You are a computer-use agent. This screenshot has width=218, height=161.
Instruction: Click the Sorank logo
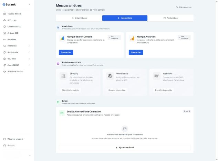pos(9,4)
